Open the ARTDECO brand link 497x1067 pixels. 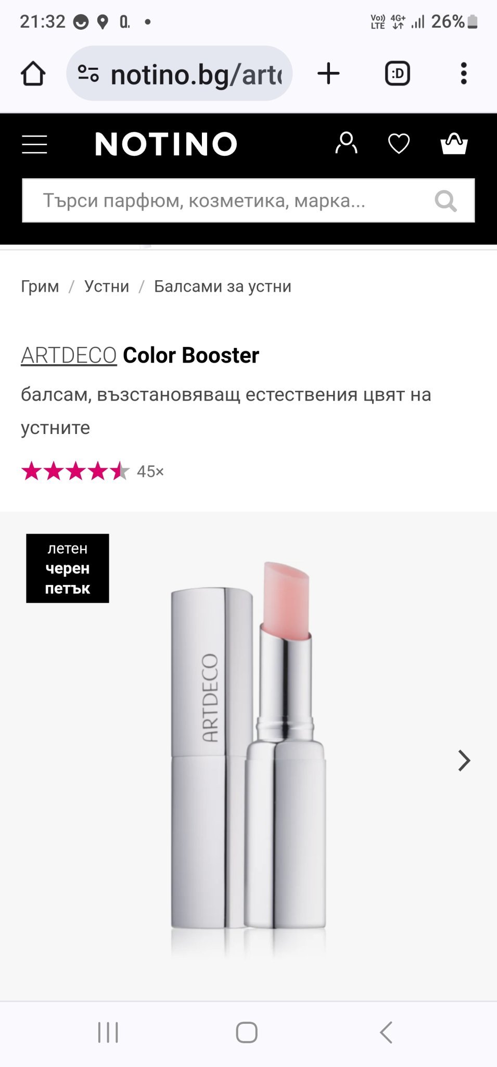click(69, 355)
